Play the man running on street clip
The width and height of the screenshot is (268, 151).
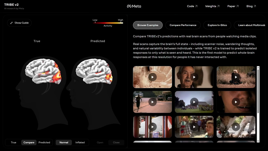click(152, 102)
